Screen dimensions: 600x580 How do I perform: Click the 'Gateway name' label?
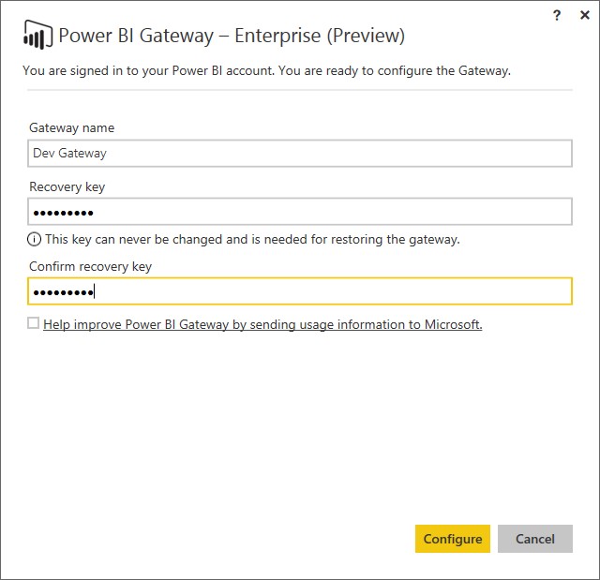point(71,127)
